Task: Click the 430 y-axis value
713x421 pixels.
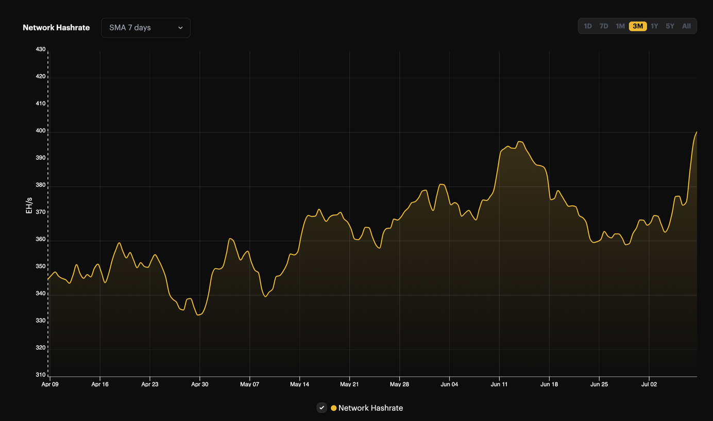Action: click(40, 49)
